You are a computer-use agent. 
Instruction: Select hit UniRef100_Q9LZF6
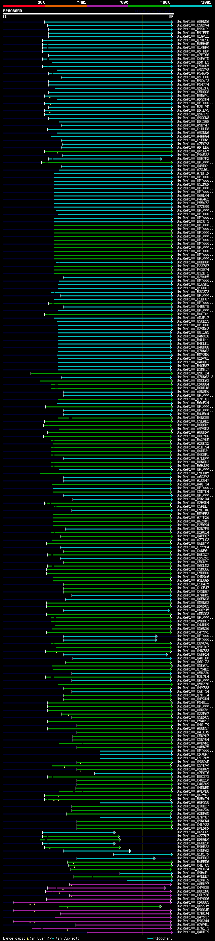(x=193, y=88)
